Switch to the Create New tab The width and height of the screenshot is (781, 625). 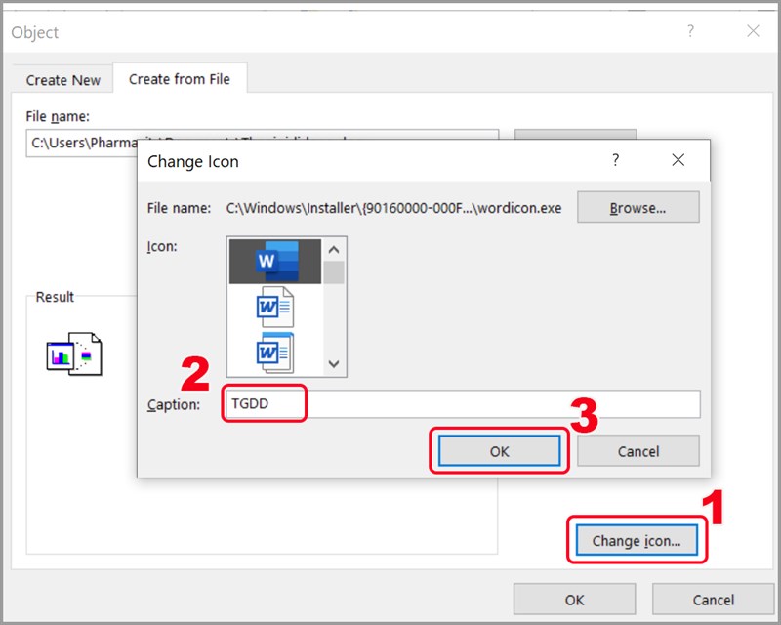[63, 80]
